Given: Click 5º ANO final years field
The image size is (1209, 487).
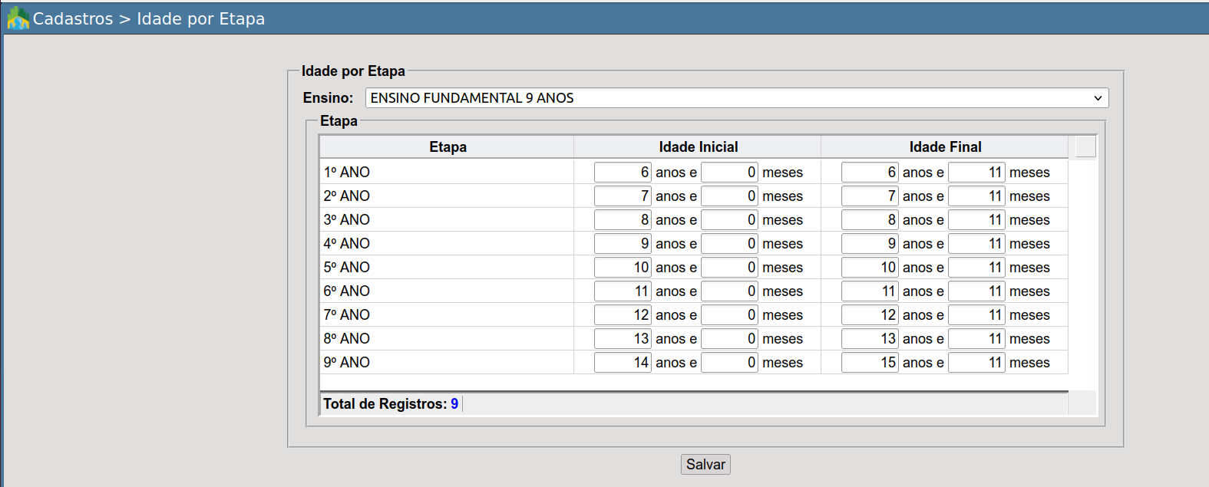Looking at the screenshot, I should pos(869,268).
